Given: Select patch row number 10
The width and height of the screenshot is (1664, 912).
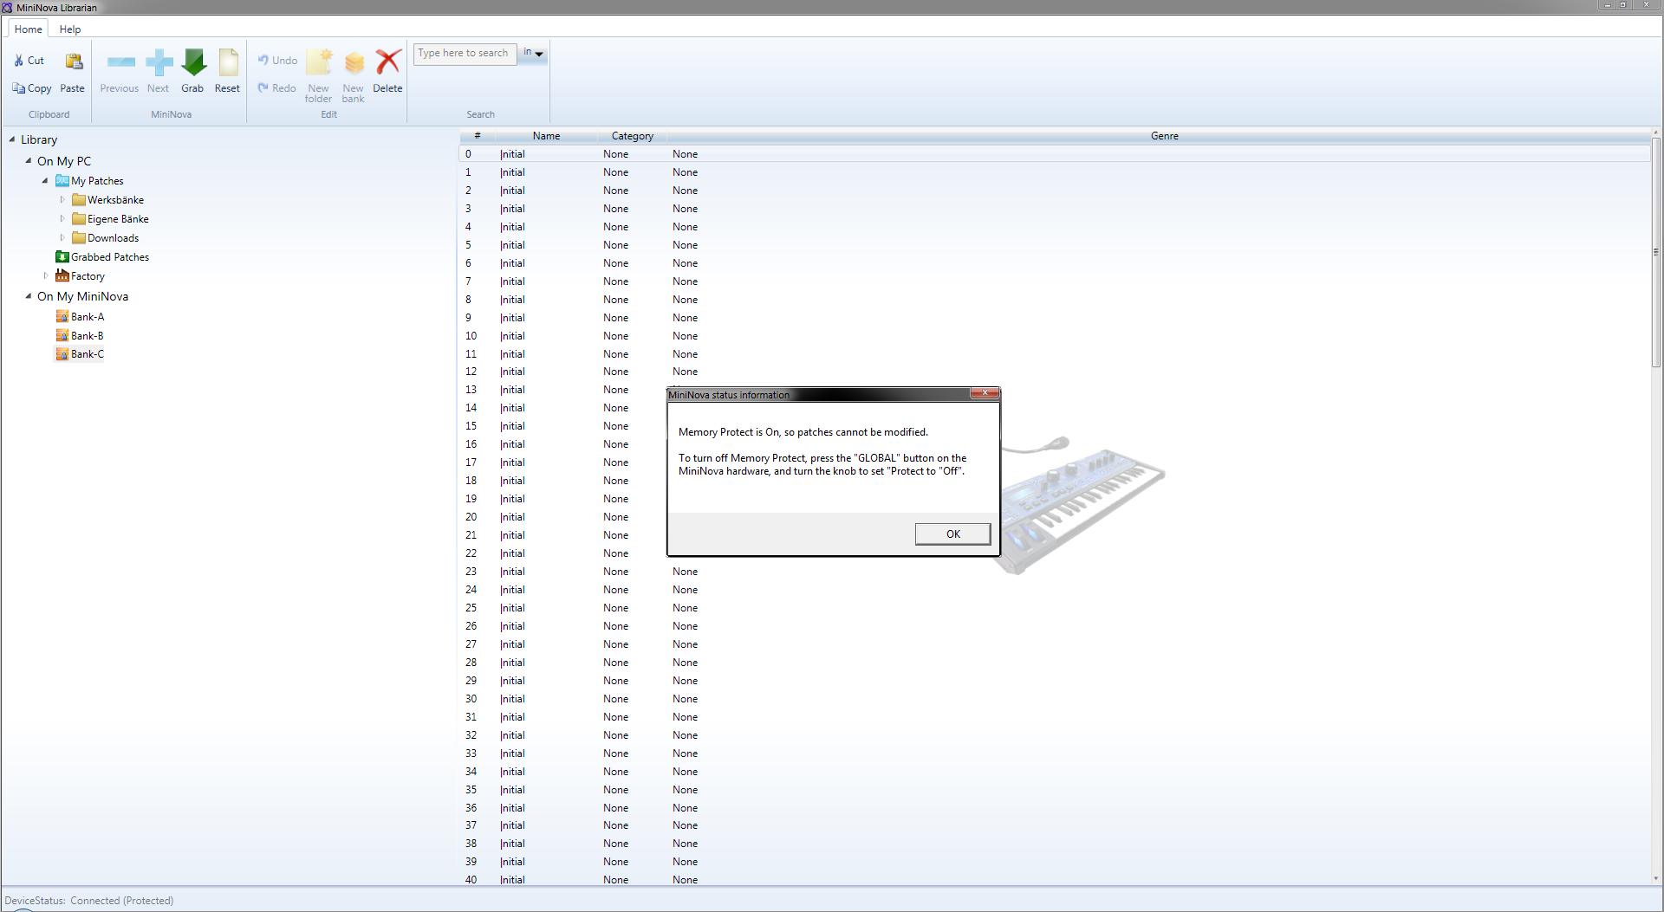Looking at the screenshot, I should pyautogui.click(x=1055, y=336).
